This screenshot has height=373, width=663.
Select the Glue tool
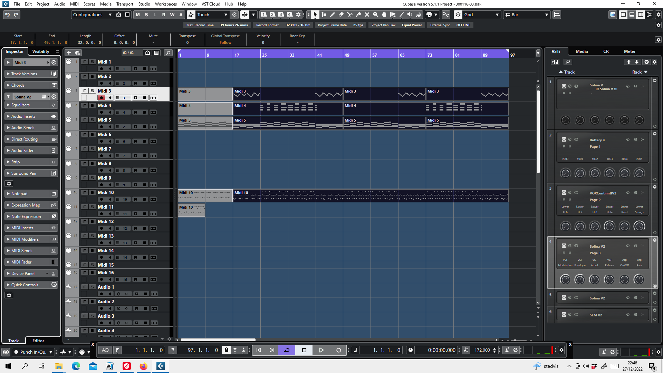(358, 15)
